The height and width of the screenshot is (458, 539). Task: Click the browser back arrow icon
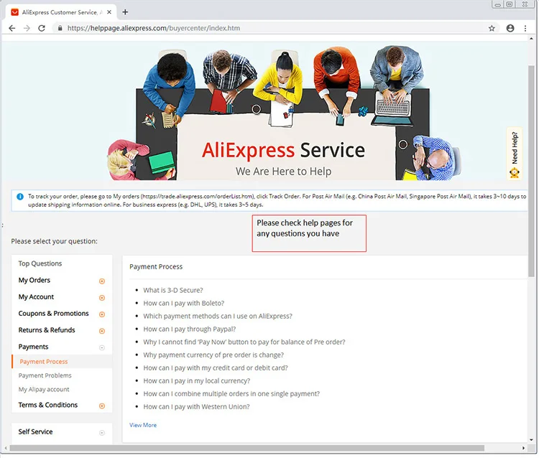pyautogui.click(x=12, y=28)
